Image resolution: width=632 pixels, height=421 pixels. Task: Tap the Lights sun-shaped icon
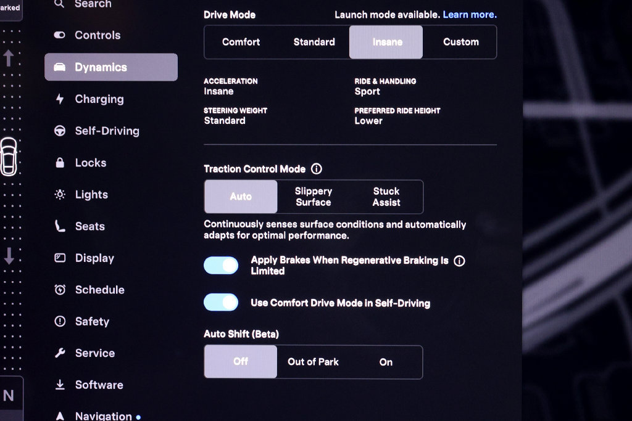(60, 194)
